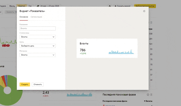The image size is (181, 106).
Task: Click the Визиты sparkline chart in preview
Action: tap(121, 52)
